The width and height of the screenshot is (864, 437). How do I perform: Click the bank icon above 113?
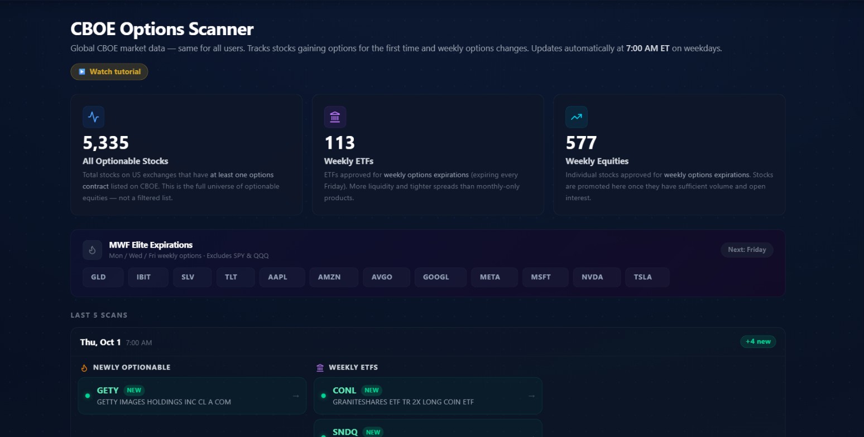point(335,117)
